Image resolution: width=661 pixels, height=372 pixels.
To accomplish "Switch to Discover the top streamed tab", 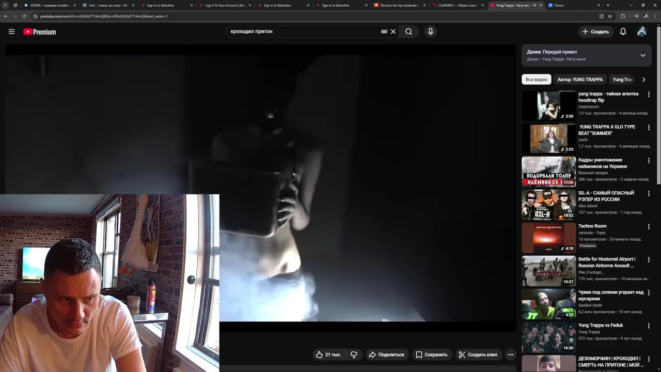I will tap(400, 5).
